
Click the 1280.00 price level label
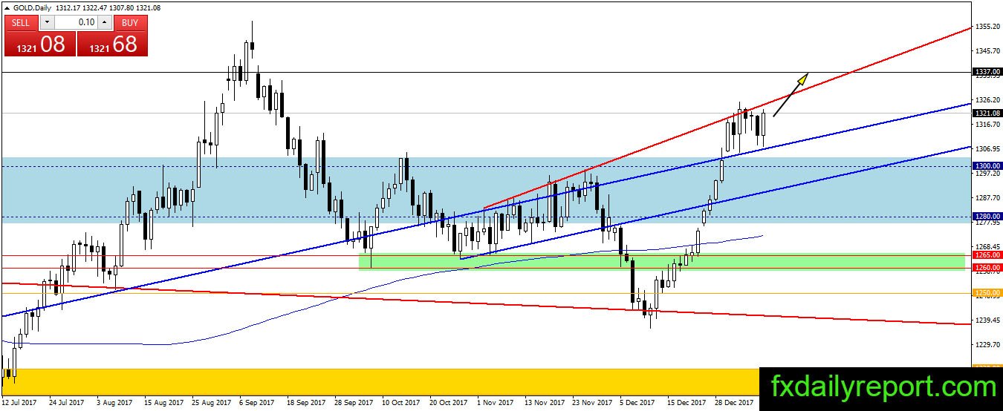[x=987, y=217]
